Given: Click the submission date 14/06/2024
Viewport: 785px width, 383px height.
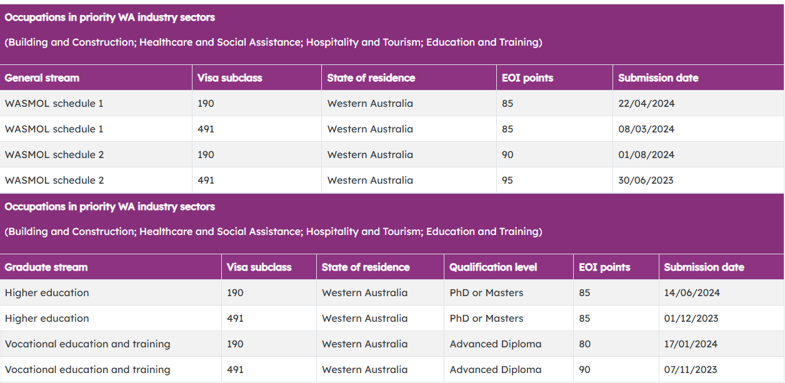Looking at the screenshot, I should 692,293.
